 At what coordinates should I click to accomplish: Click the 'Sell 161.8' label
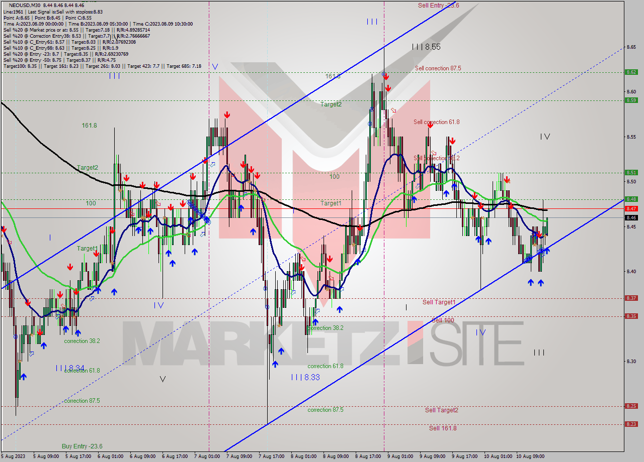pyautogui.click(x=443, y=428)
